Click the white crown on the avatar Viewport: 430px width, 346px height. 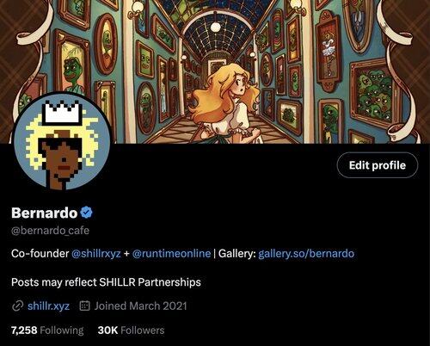point(62,114)
